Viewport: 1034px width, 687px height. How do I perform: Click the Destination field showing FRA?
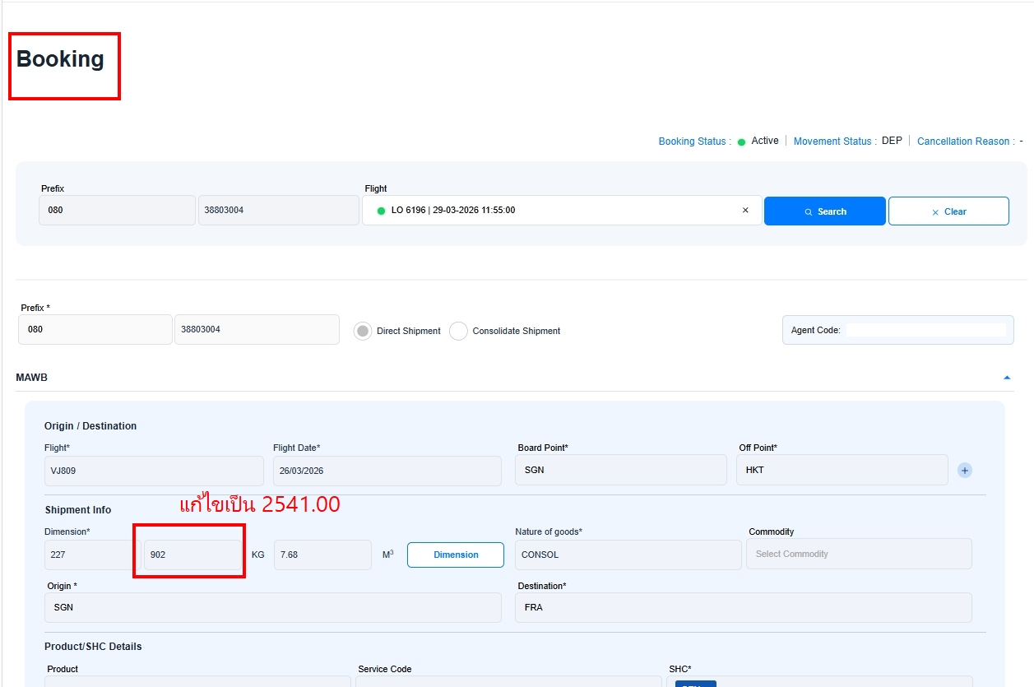(x=743, y=607)
